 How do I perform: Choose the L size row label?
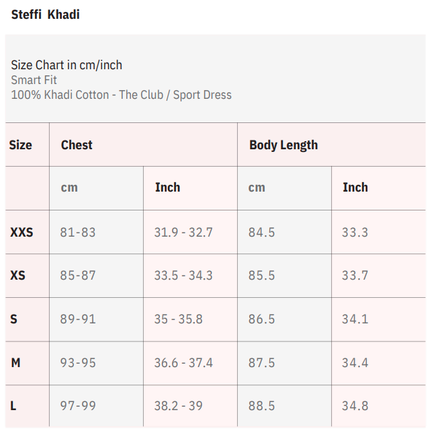(x=13, y=406)
